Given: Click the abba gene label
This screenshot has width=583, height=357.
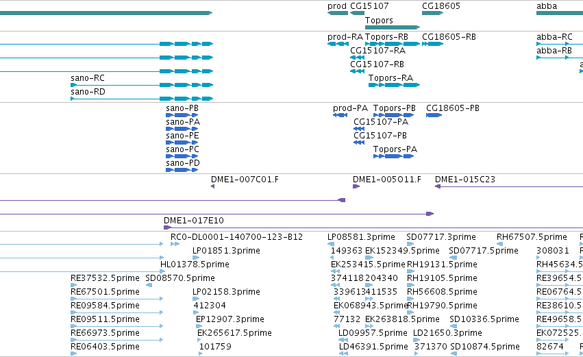Looking at the screenshot, I should click(x=547, y=6).
